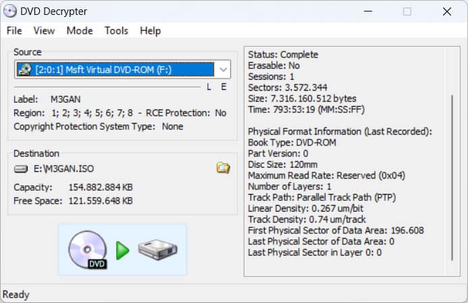The width and height of the screenshot is (468, 303).
Task: Click the DVD Decrypter title bar icon
Action: (x=10, y=11)
